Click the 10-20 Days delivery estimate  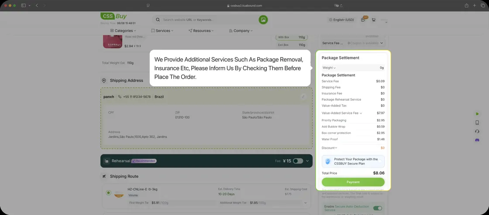[x=226, y=194]
